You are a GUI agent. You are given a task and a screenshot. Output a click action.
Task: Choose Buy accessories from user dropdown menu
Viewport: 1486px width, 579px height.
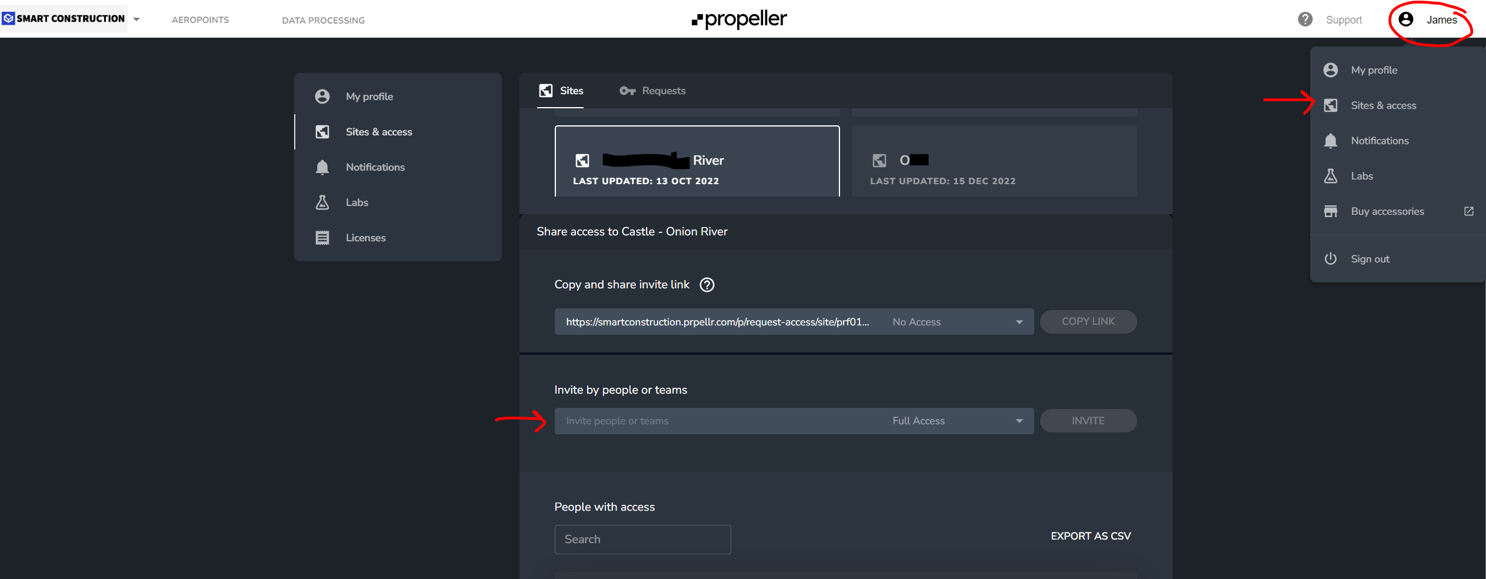pos(1398,211)
